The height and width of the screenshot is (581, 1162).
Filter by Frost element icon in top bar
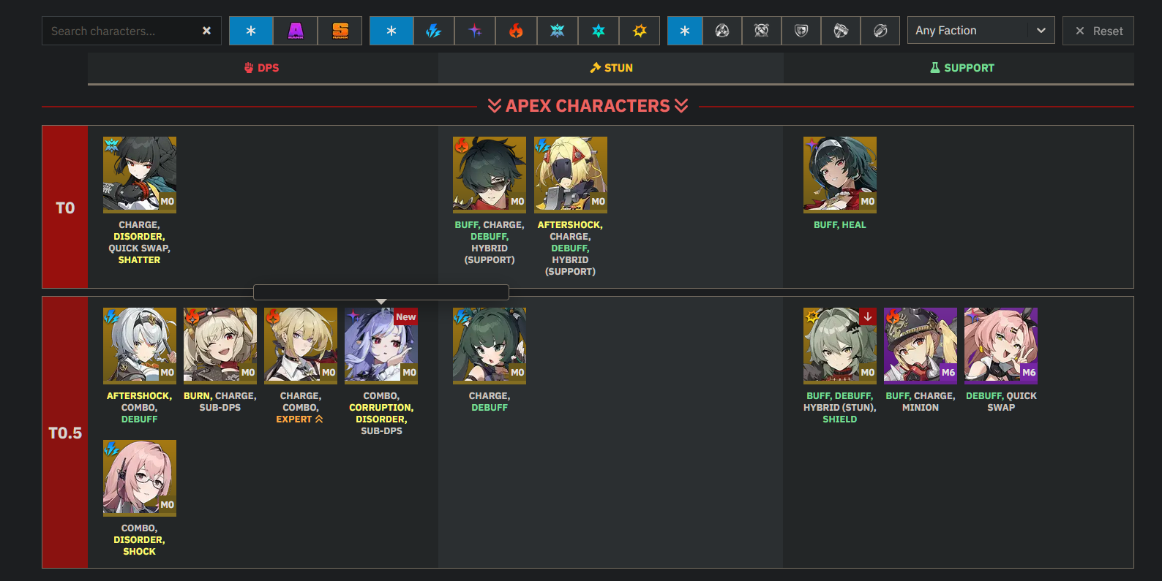(558, 31)
